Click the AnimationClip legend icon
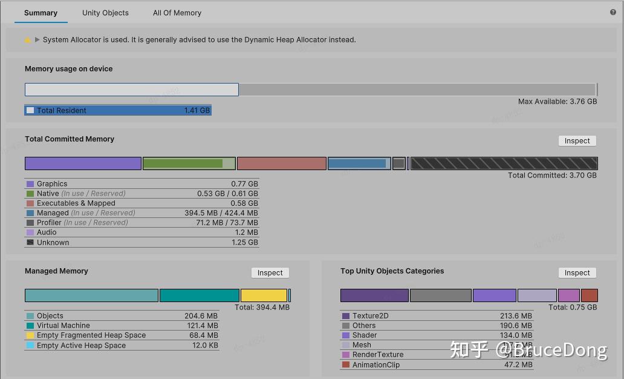This screenshot has width=624, height=379. (345, 364)
